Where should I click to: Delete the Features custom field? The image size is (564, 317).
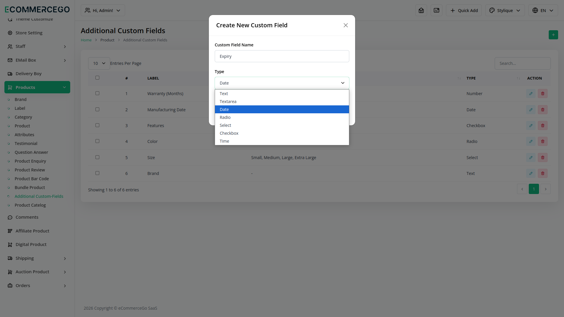pyautogui.click(x=543, y=126)
